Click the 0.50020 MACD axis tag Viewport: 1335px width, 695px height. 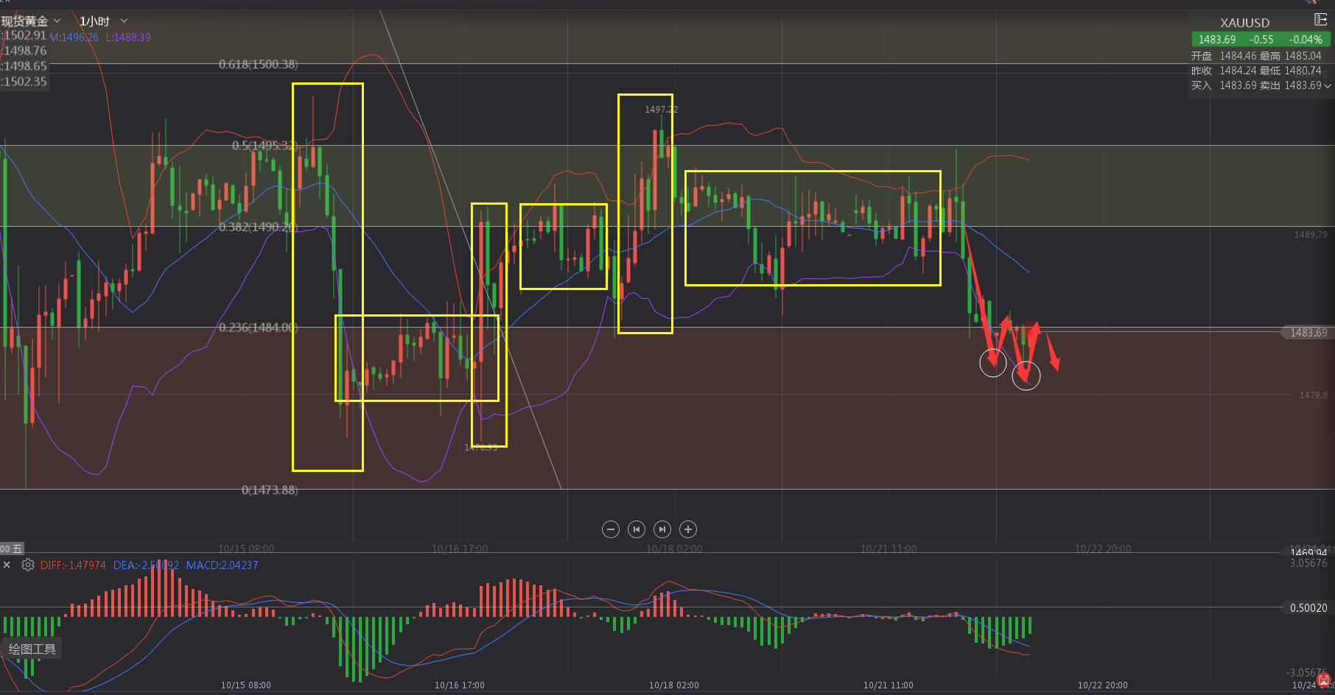click(x=1308, y=608)
